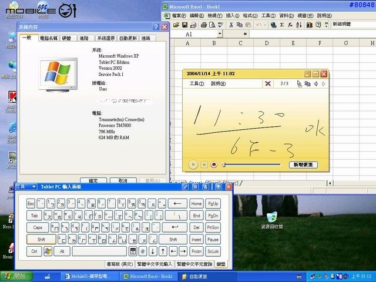Image resolution: width=376 pixels, height=282 pixels.
Task: Click the audio playback slider in sticky note
Action: pos(251,164)
